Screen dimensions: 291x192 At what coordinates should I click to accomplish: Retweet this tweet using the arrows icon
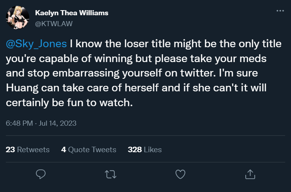tap(111, 174)
